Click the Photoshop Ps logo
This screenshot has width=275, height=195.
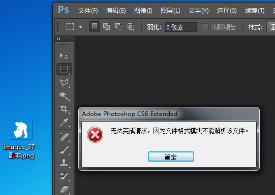coord(64,10)
